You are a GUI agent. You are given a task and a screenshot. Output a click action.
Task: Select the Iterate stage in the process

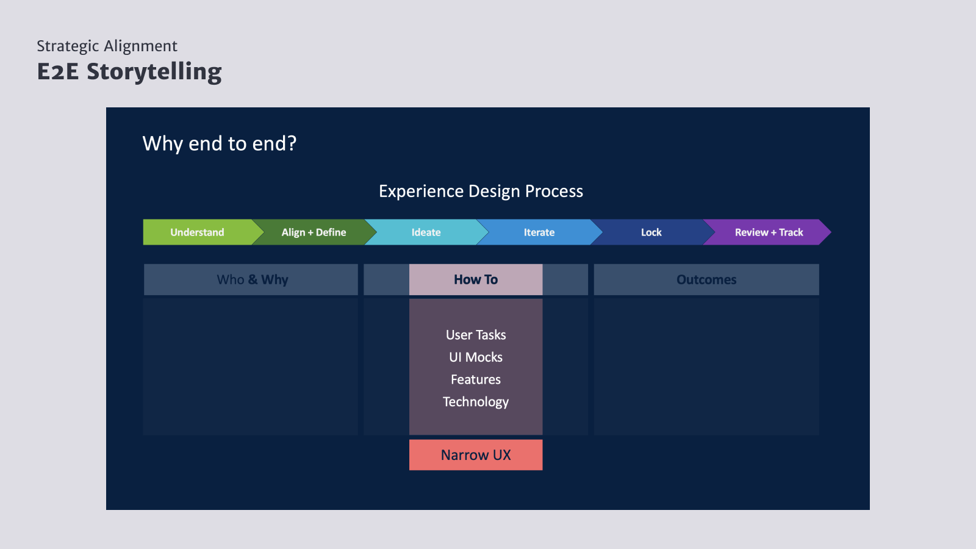(x=539, y=232)
